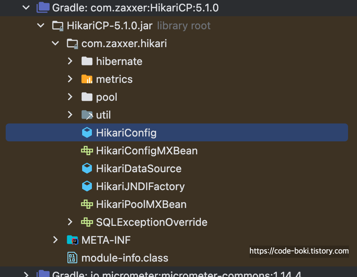The height and width of the screenshot is (277, 357).
Task: Click the pool folder icon
Action: (x=87, y=97)
